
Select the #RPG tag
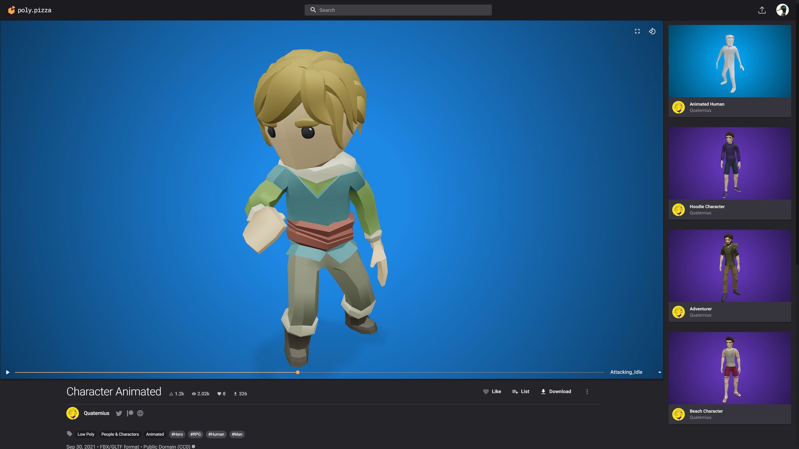[195, 434]
